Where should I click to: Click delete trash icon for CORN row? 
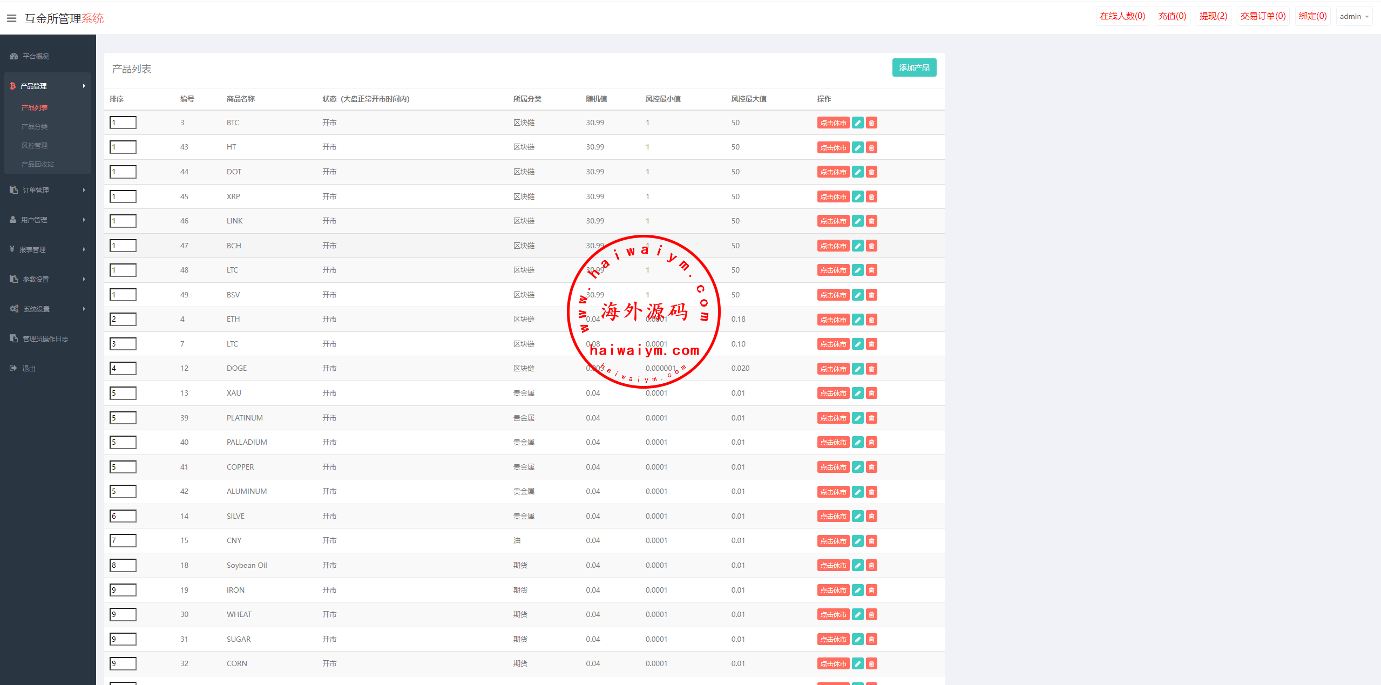tap(871, 664)
